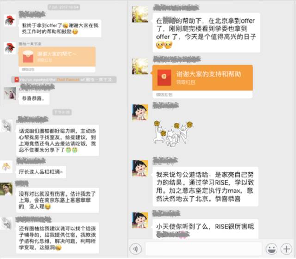Select the '小天使你听到了么，RISE很厉害呢' bubble

pos(205,228)
